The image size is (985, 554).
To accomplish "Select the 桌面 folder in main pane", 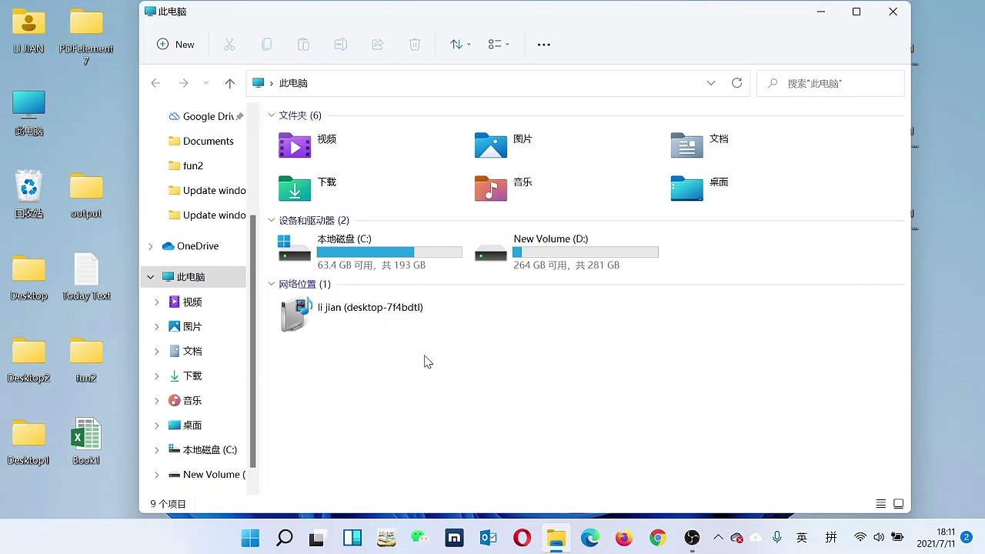I will coord(700,188).
